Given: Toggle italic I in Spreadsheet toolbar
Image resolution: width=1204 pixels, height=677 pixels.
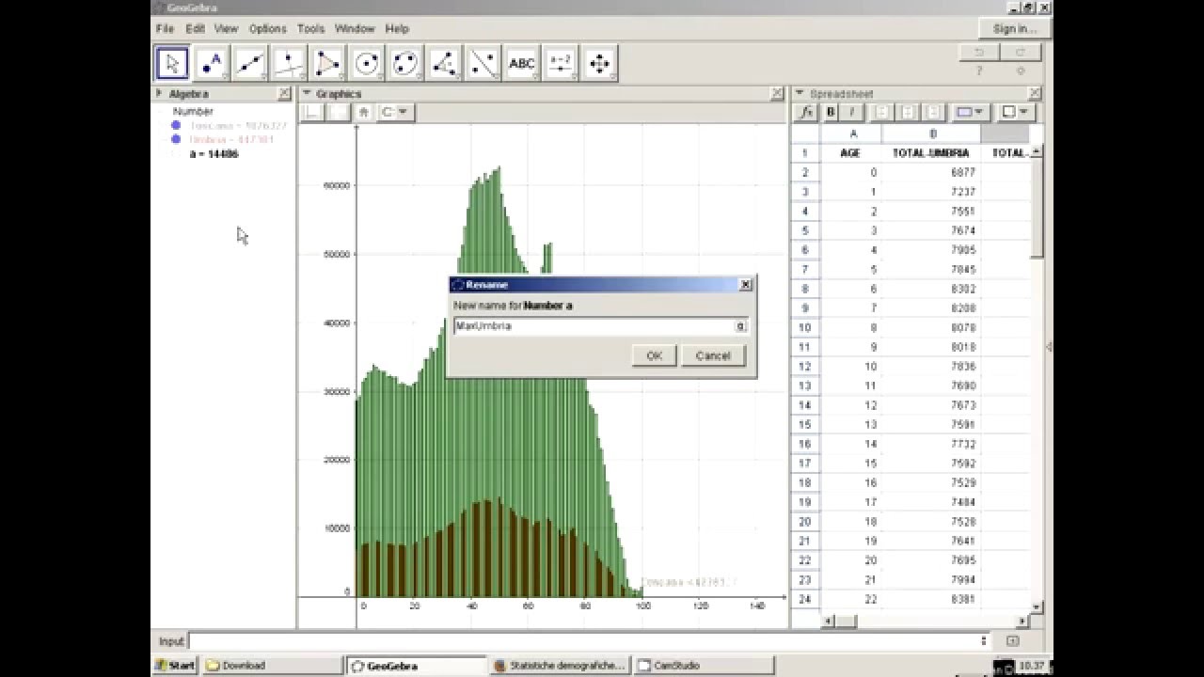Looking at the screenshot, I should pyautogui.click(x=852, y=112).
